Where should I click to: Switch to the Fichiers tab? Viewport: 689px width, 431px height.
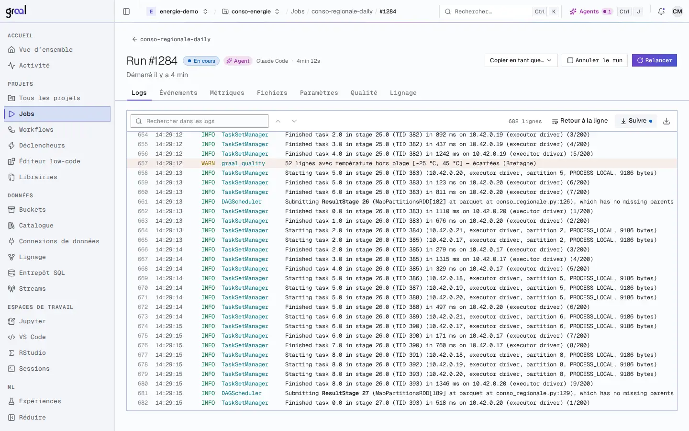coord(272,93)
